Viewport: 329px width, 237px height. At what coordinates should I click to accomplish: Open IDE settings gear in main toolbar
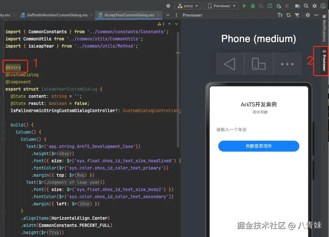tap(315, 6)
